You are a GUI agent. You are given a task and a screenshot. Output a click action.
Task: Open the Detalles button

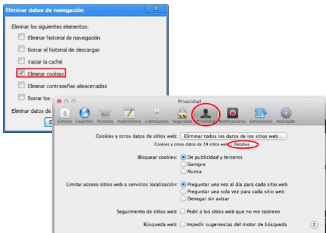[x=243, y=144]
